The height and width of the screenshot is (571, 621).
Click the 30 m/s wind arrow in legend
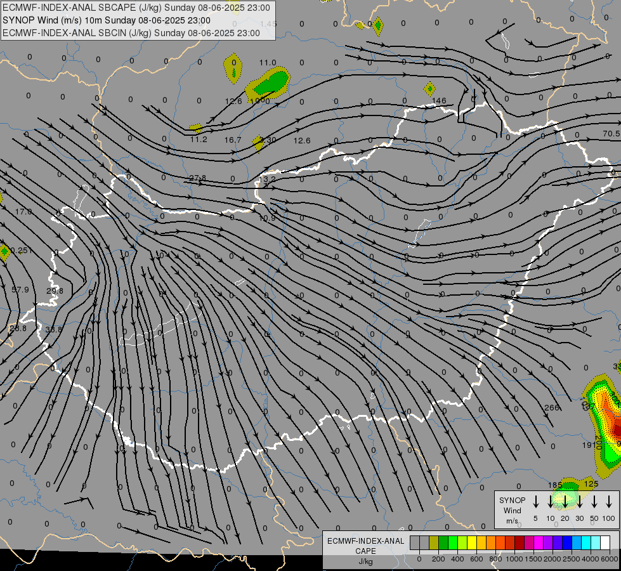[580, 501]
